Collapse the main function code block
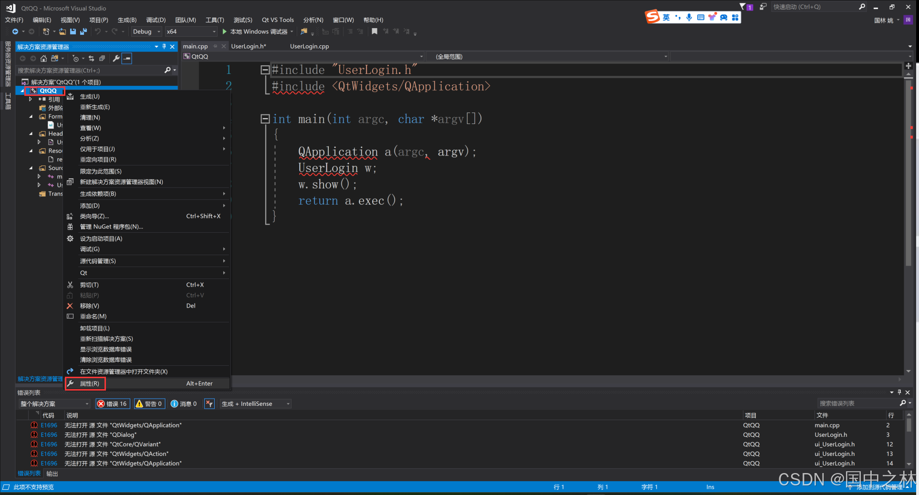919x495 pixels. [265, 119]
